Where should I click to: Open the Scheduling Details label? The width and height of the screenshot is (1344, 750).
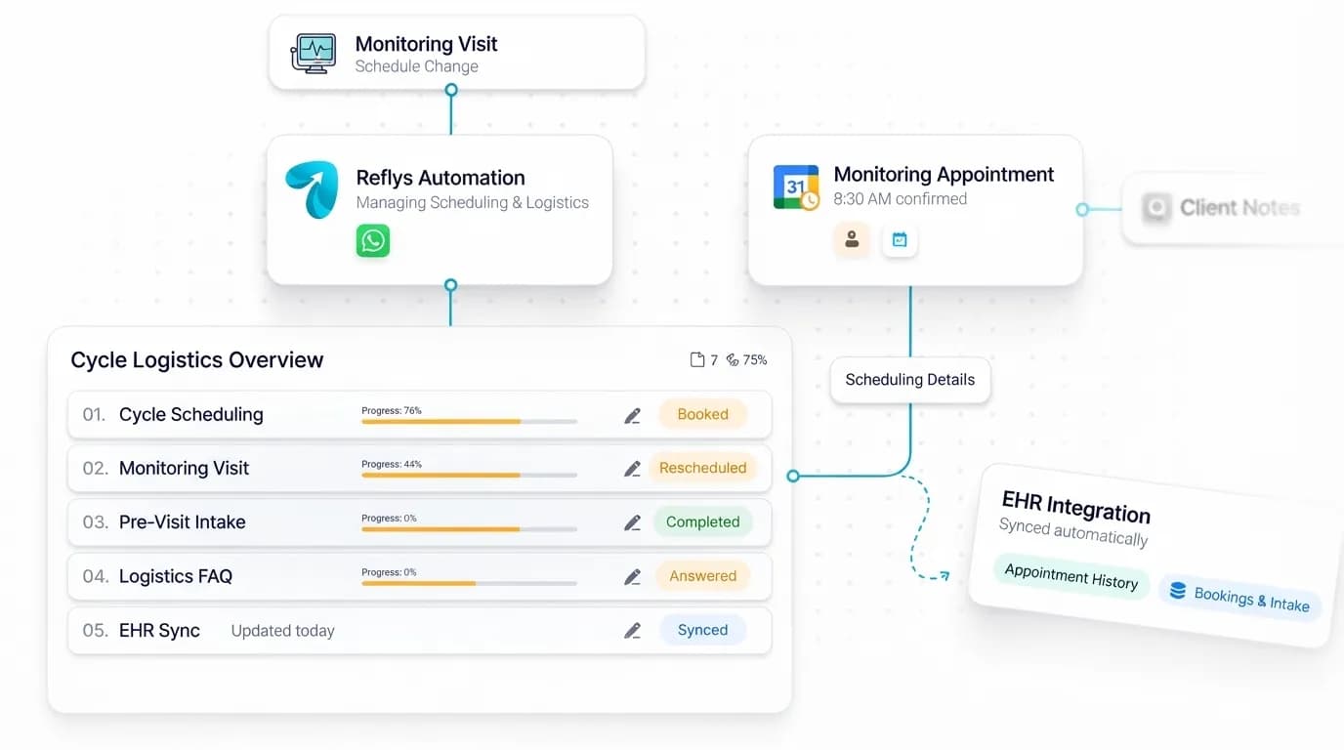click(910, 380)
